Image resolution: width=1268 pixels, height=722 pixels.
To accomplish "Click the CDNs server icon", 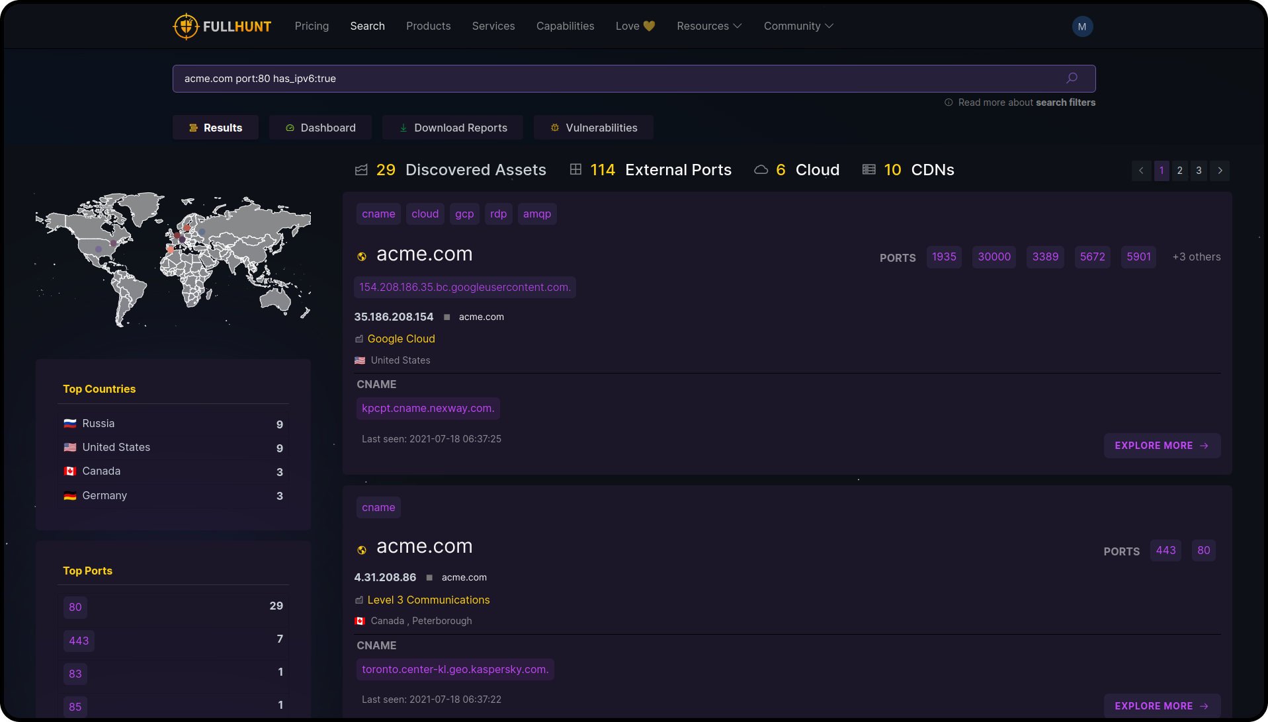I will point(869,169).
